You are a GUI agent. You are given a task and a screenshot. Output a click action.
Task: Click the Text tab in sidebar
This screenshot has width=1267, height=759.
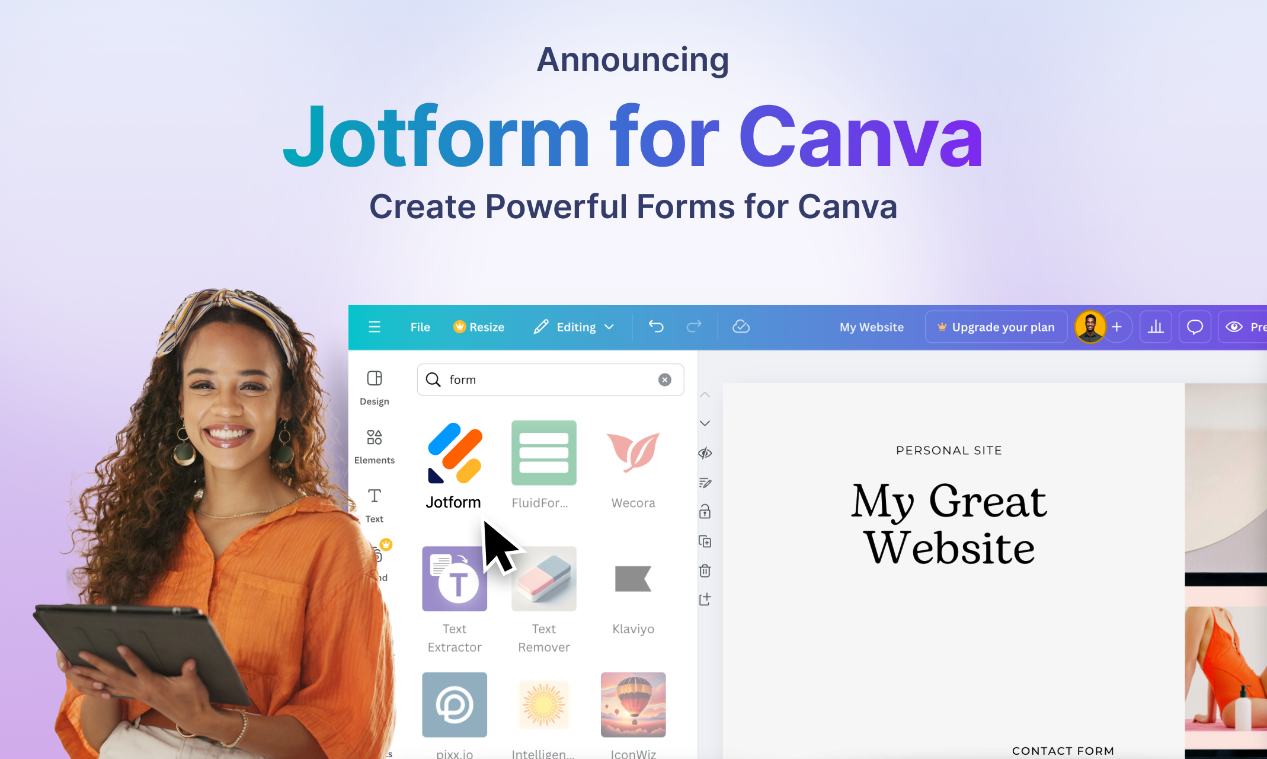click(x=374, y=506)
